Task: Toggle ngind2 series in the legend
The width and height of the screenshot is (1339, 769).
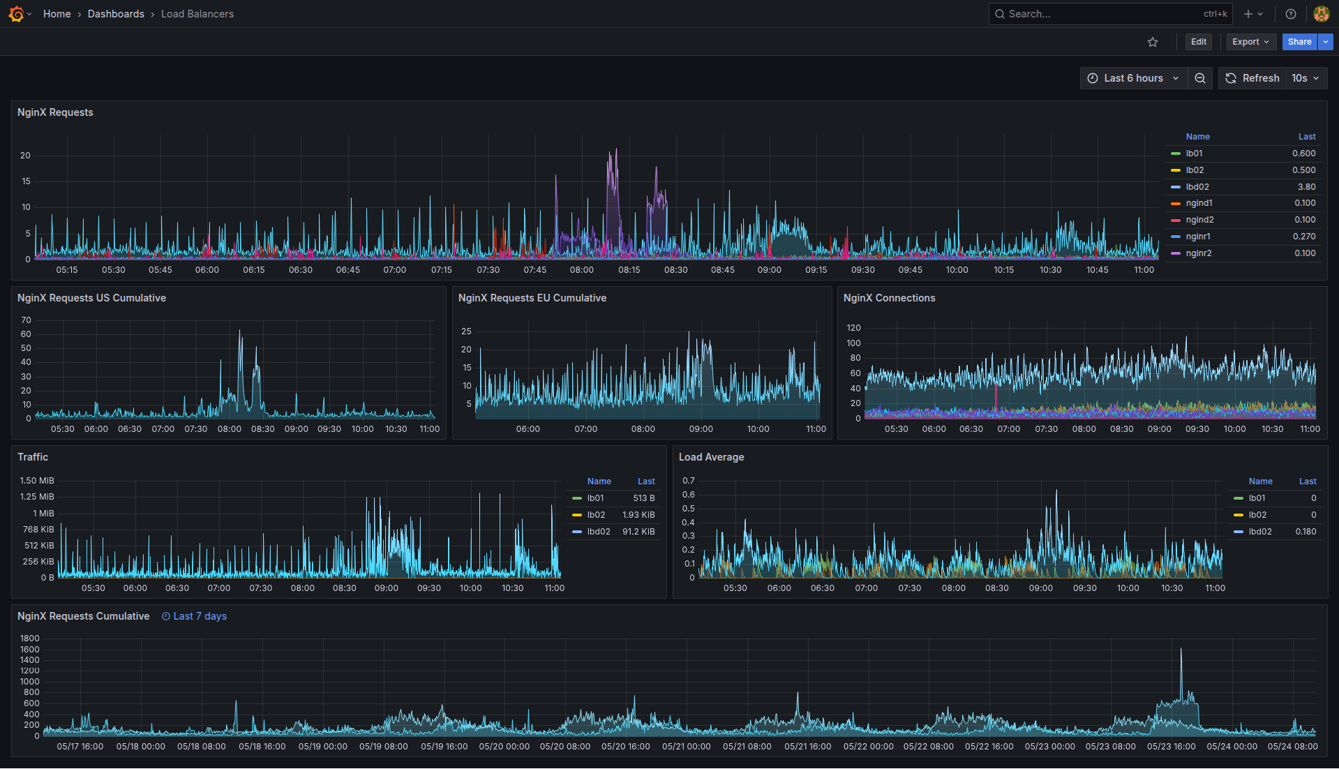Action: pyautogui.click(x=1199, y=220)
